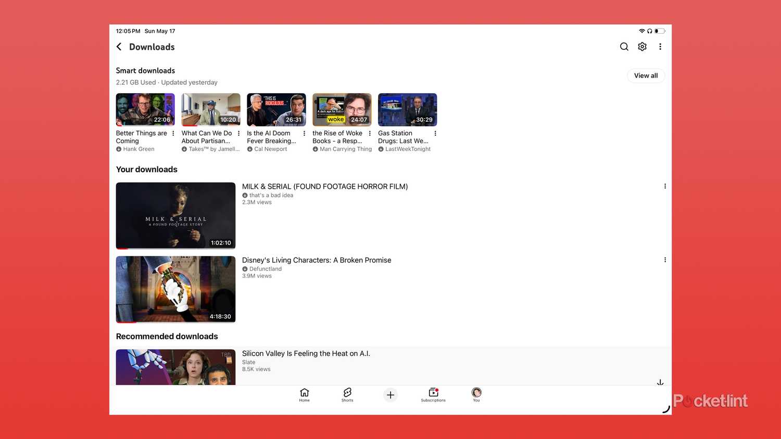Open search with the magnifier icon

click(x=624, y=47)
